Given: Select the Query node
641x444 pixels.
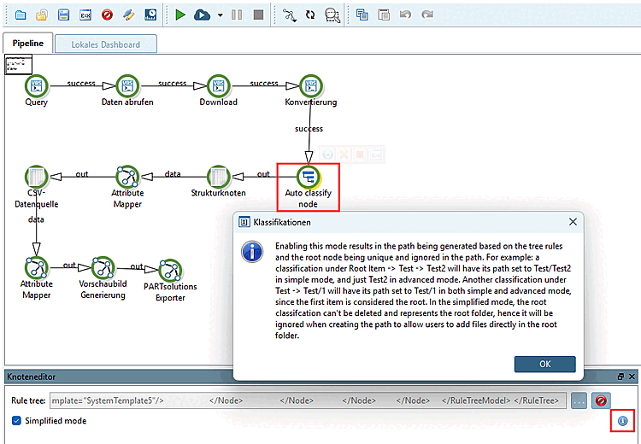Looking at the screenshot, I should tap(37, 86).
